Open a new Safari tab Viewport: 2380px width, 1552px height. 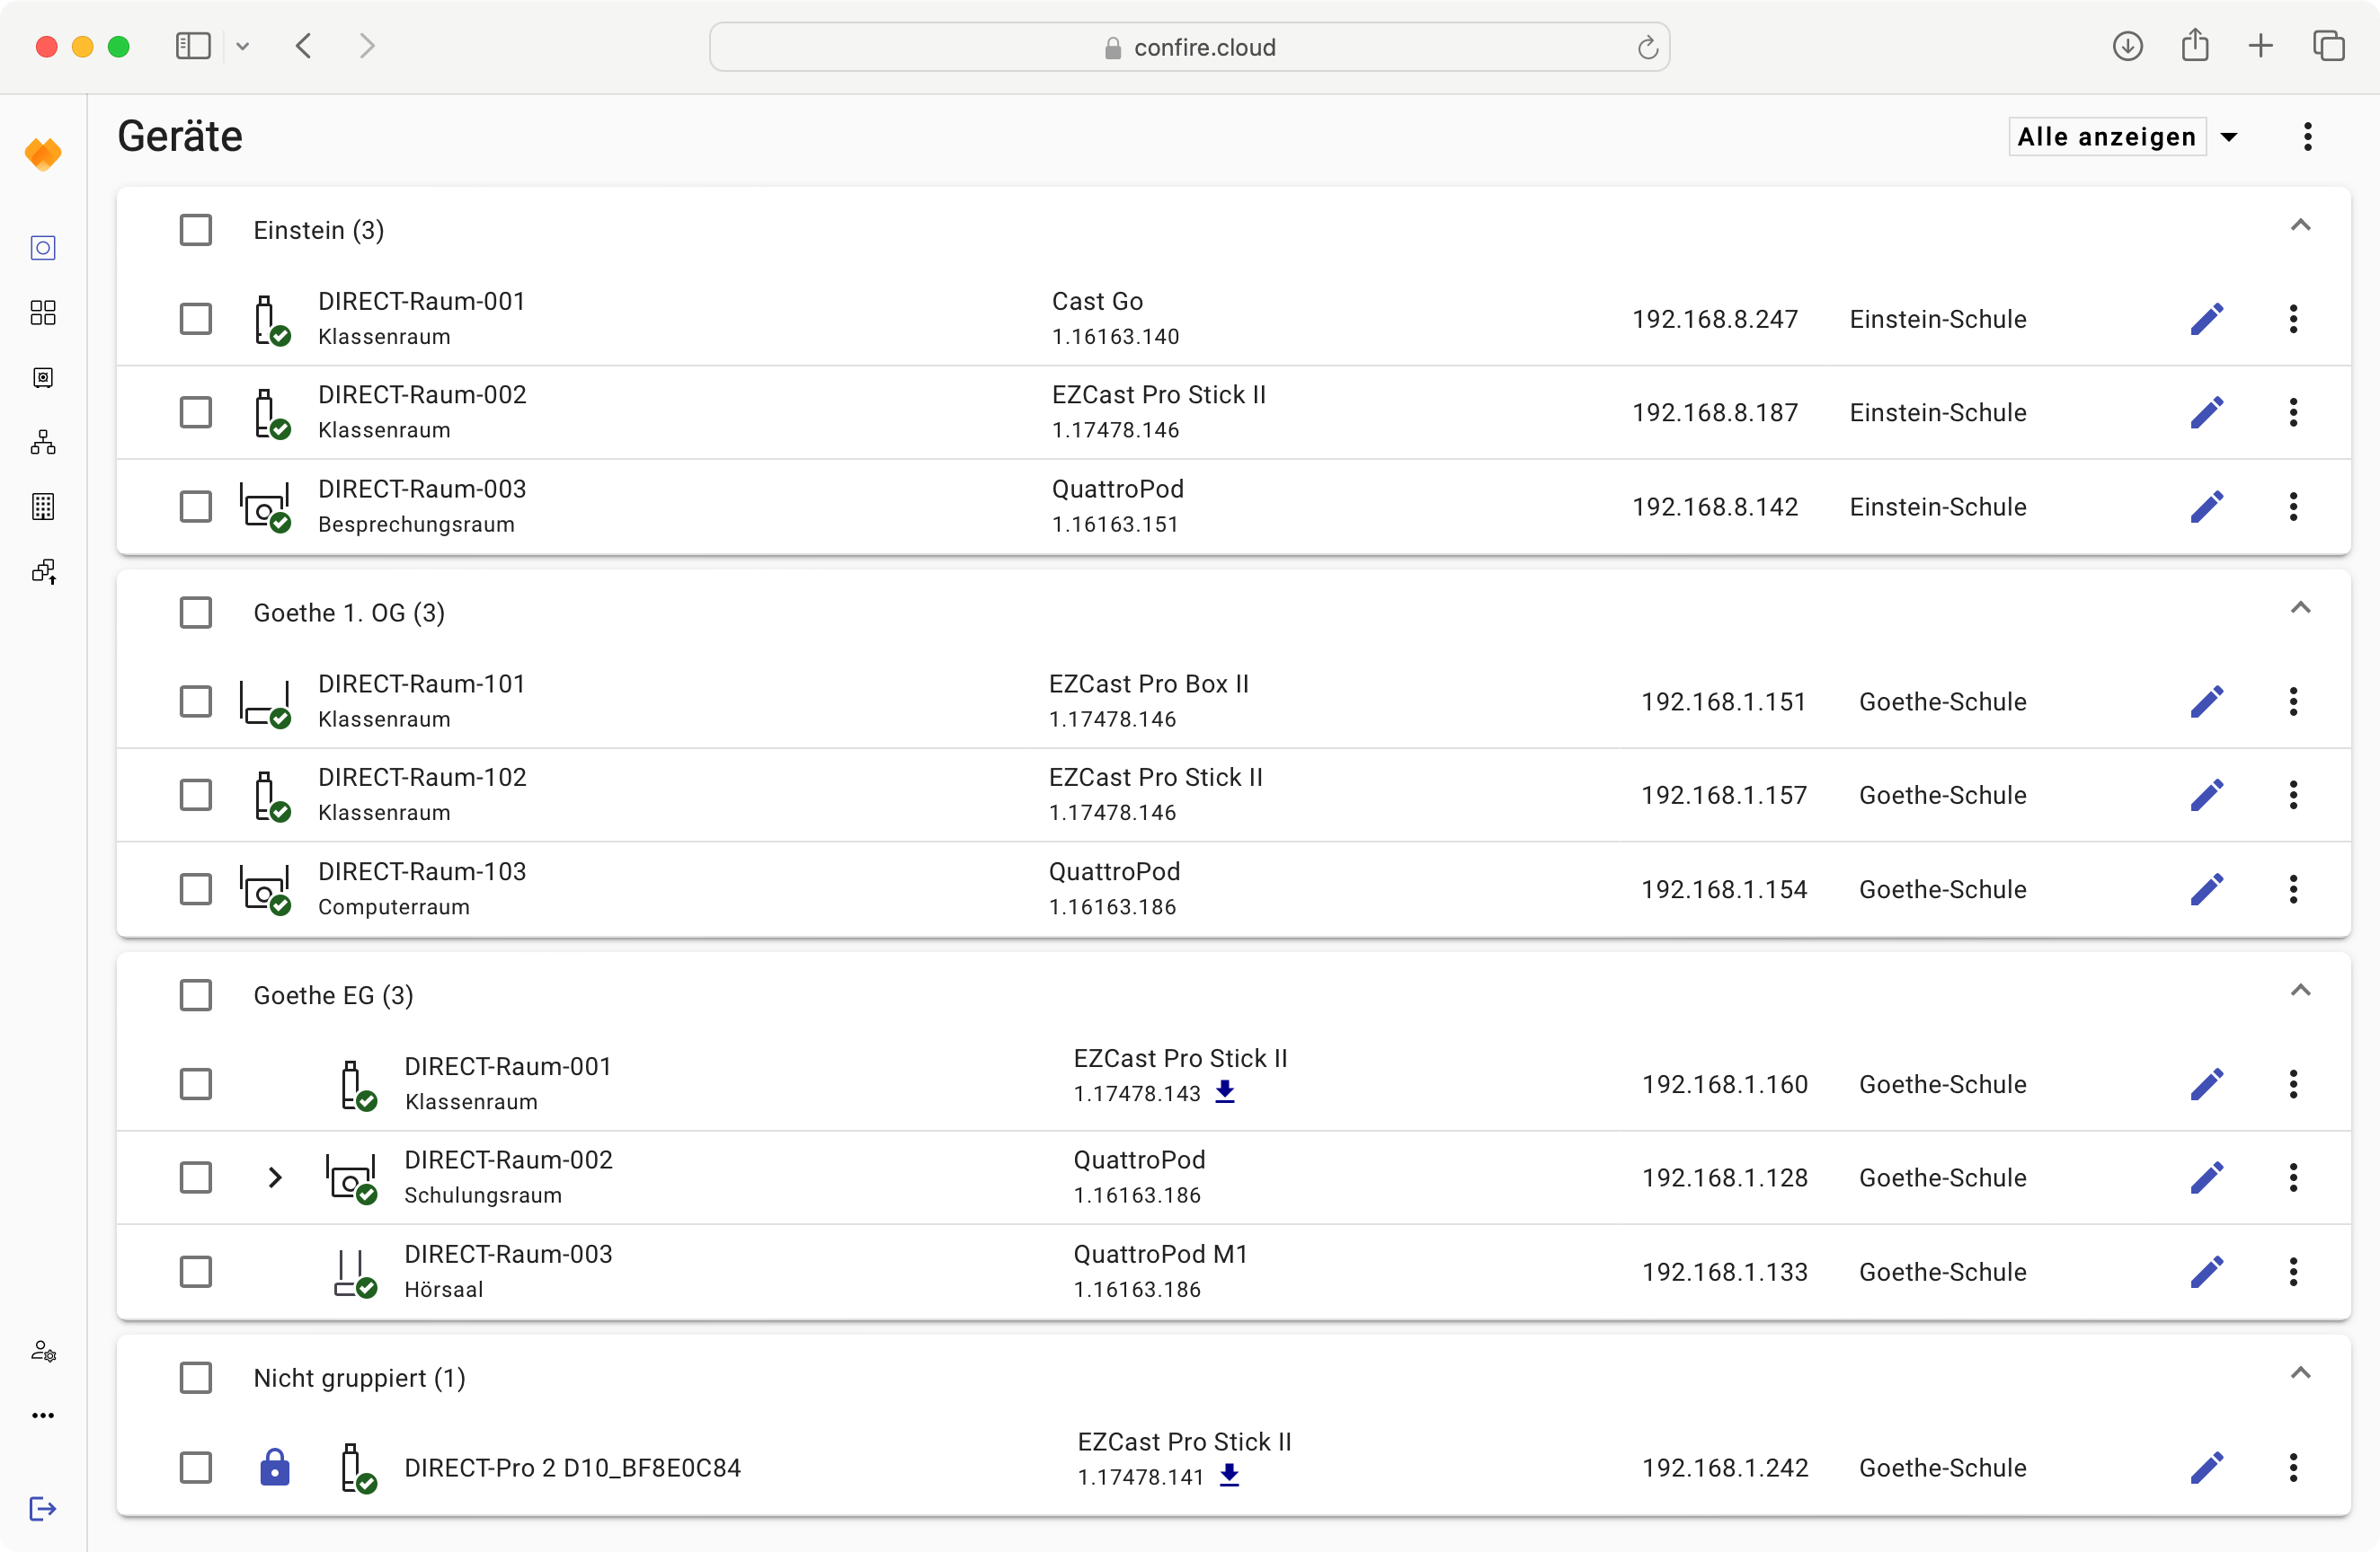[2261, 46]
